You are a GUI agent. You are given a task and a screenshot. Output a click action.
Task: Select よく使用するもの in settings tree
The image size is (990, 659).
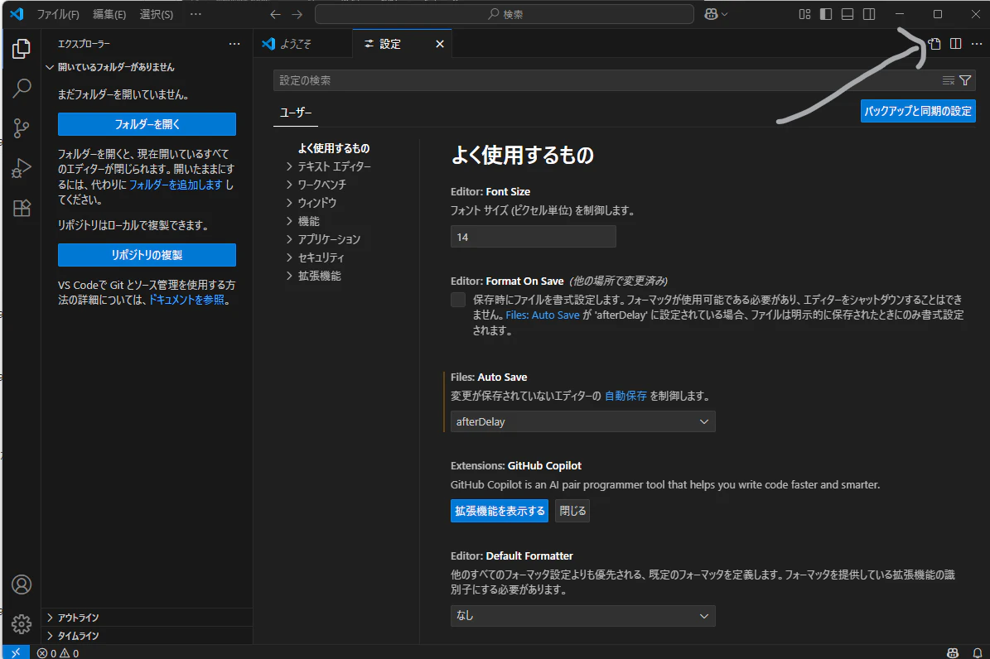coord(334,148)
